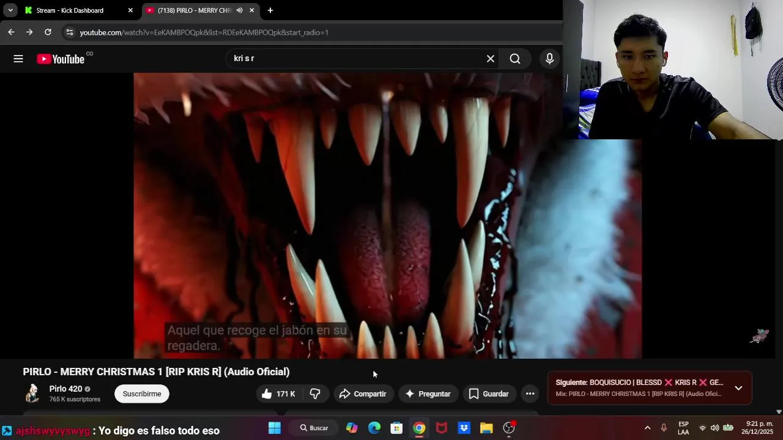Go forward in the browser

pos(29,32)
